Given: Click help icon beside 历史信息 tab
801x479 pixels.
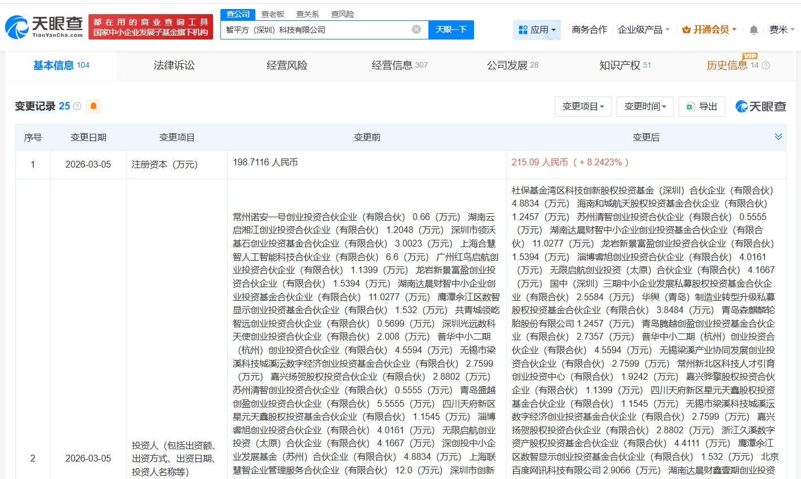Looking at the screenshot, I should (x=765, y=65).
